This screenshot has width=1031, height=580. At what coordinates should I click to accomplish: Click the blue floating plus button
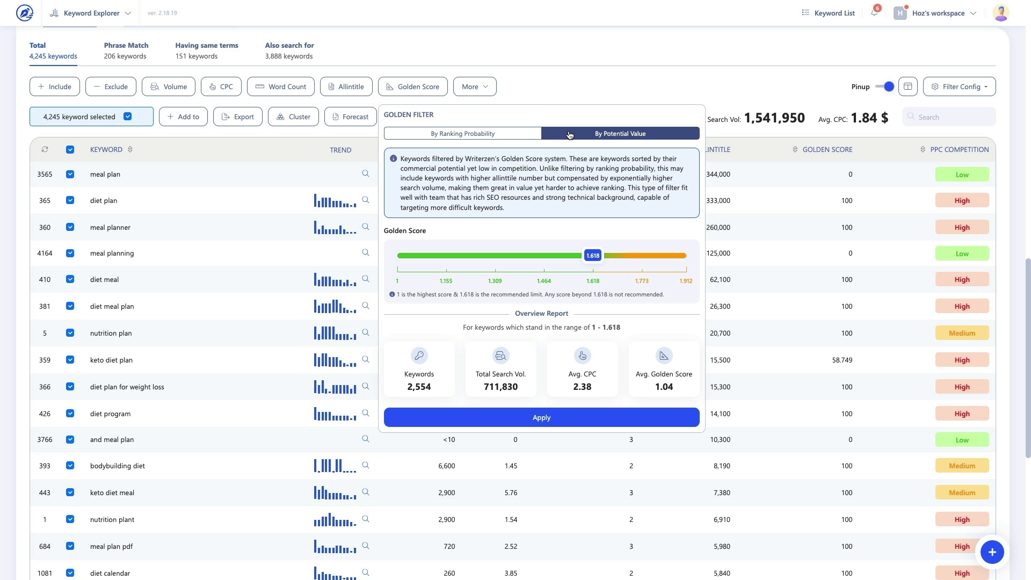[x=992, y=552]
